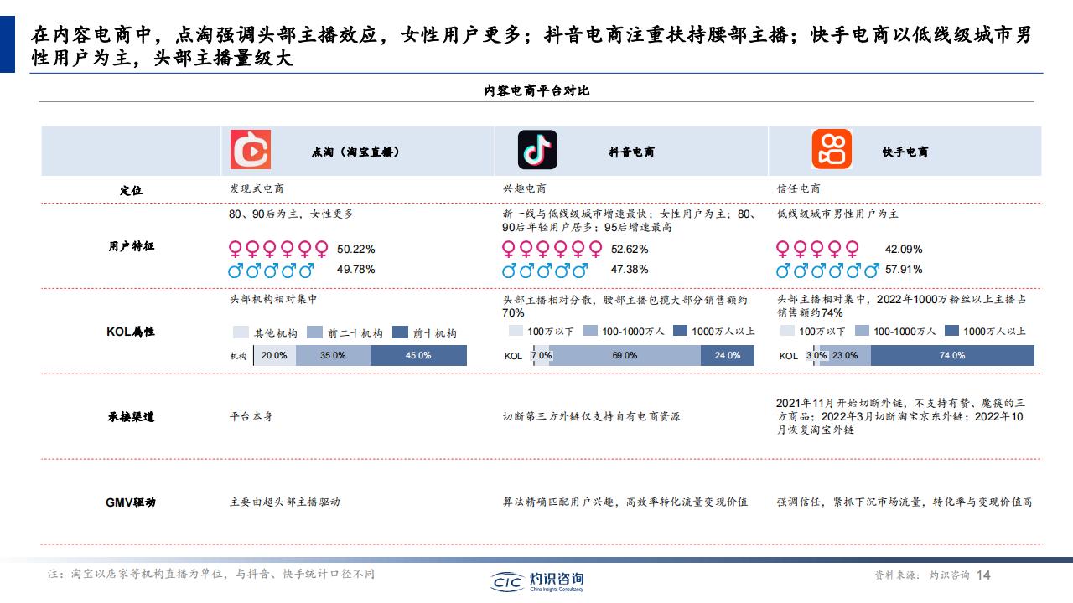Click the pink female icons row beside 50.22%
Image resolution: width=1073 pixels, height=603 pixels.
point(278,249)
